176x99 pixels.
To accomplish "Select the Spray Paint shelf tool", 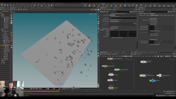I will [x=34, y=5].
